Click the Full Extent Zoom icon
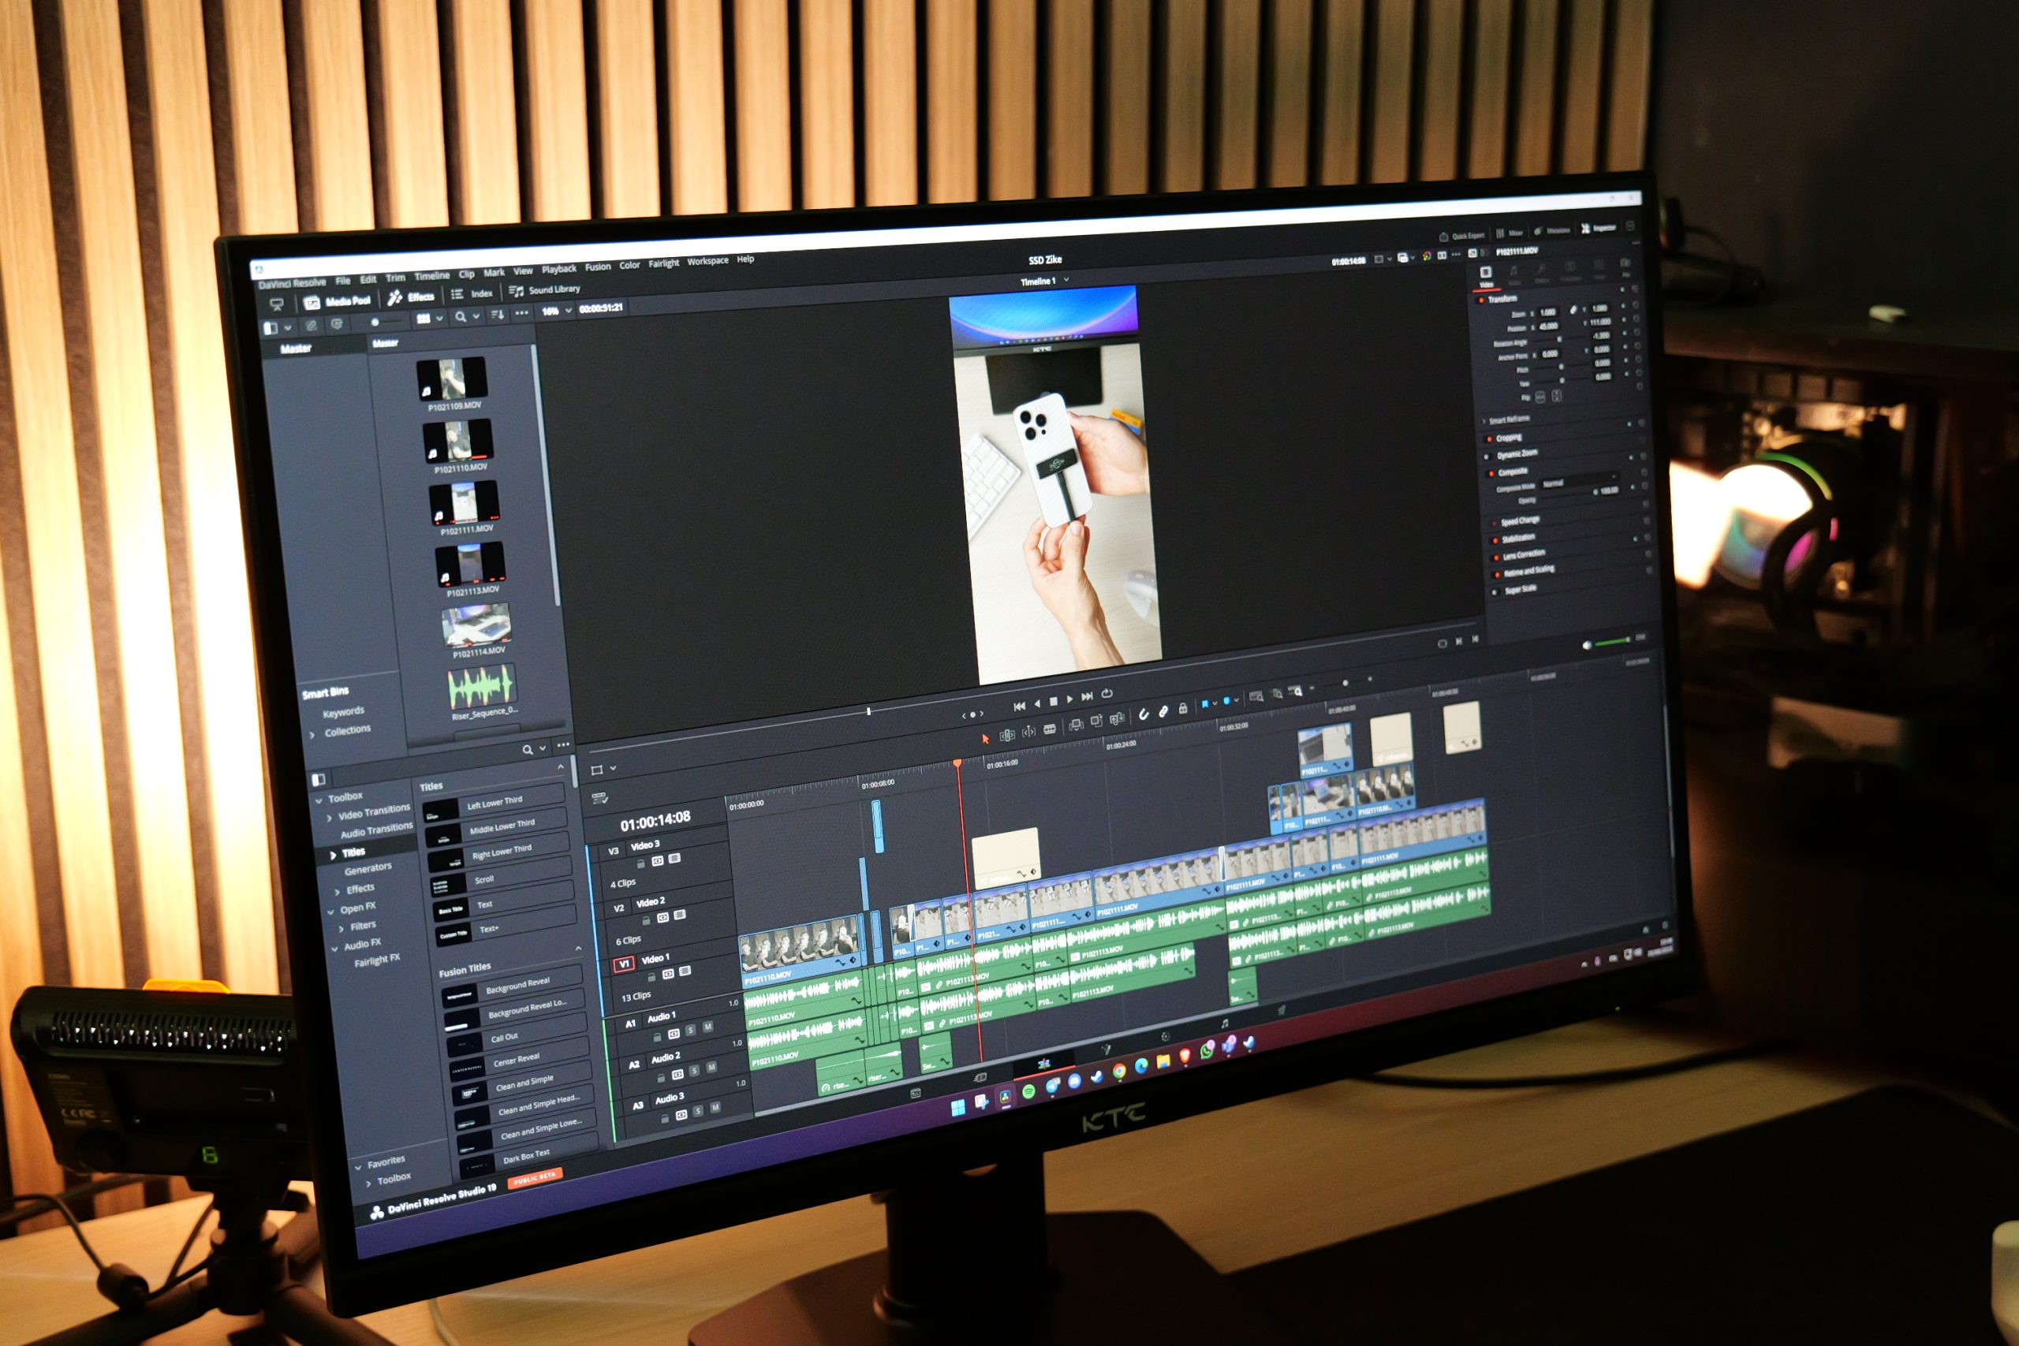Screen dimensions: 2019x1346 point(1256,696)
